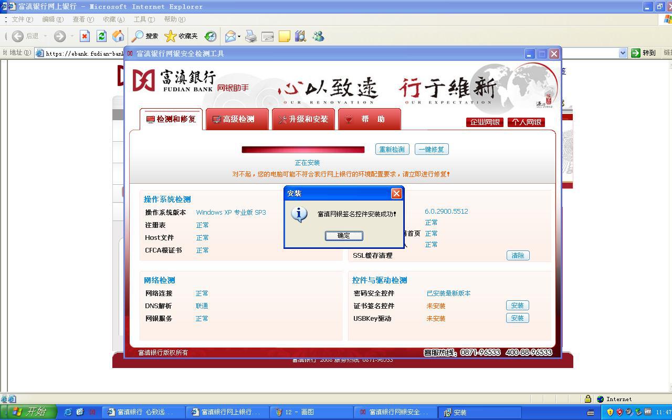The height and width of the screenshot is (420, 672).
Task: Open the IE Mail toolbar icon
Action: pyautogui.click(x=230, y=36)
